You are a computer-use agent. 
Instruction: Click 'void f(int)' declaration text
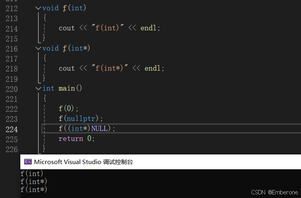(64, 8)
